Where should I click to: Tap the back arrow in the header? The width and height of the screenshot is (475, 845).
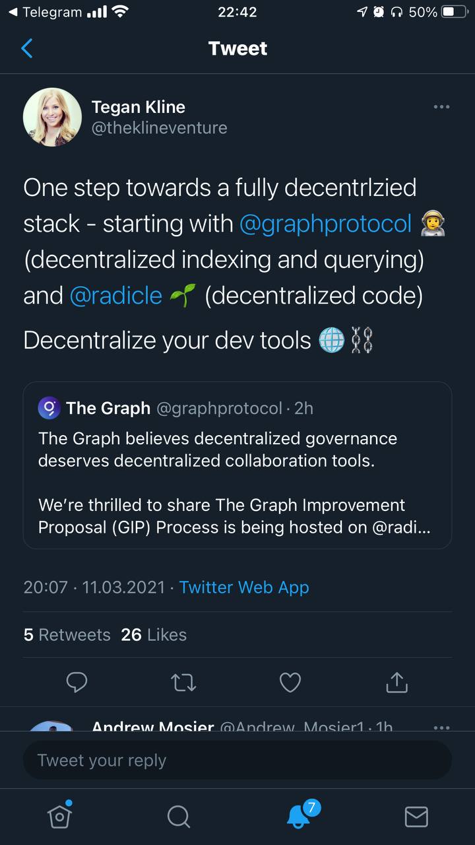(27, 48)
